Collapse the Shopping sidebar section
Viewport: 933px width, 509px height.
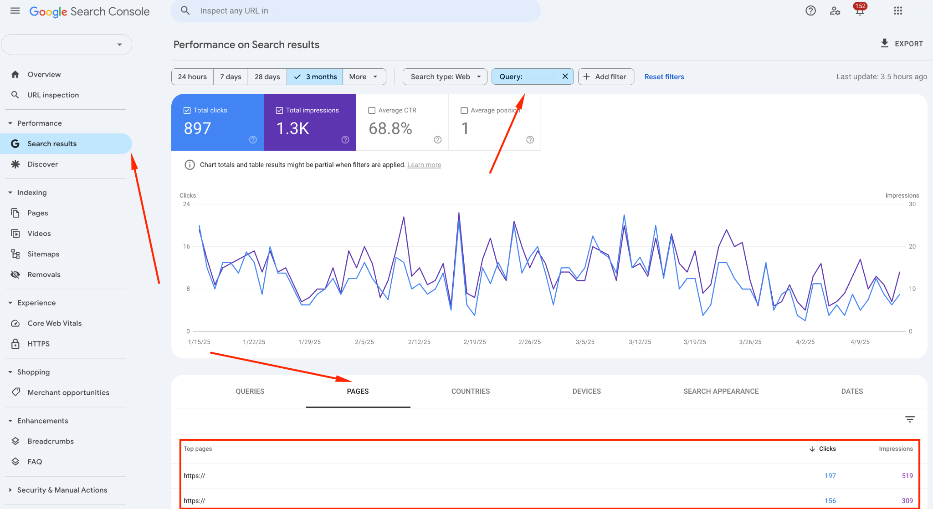[10, 372]
